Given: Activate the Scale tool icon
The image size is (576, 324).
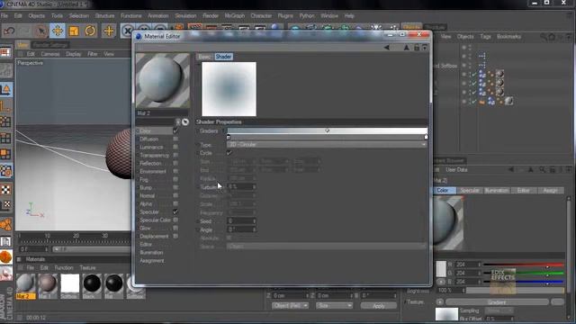Looking at the screenshot, I should [x=74, y=31].
